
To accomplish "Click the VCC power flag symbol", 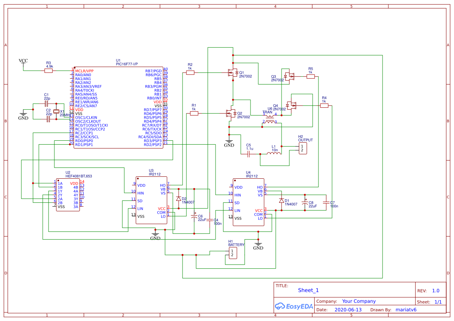I will [23, 60].
